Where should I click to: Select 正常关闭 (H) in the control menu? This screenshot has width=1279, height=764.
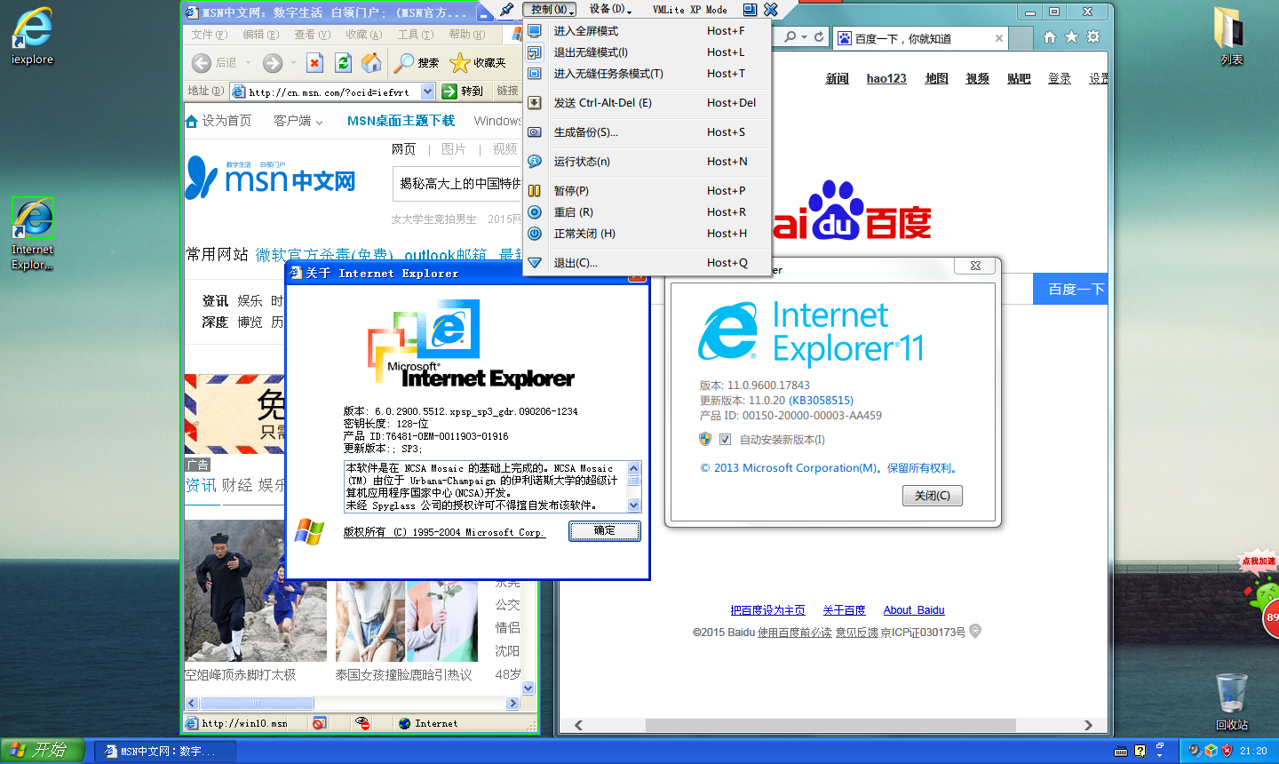pyautogui.click(x=647, y=234)
